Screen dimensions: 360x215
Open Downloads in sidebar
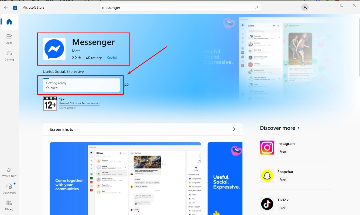tap(9, 189)
